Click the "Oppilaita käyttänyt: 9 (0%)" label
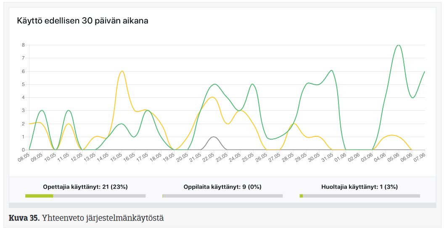The height and width of the screenshot is (234, 447). click(x=222, y=187)
